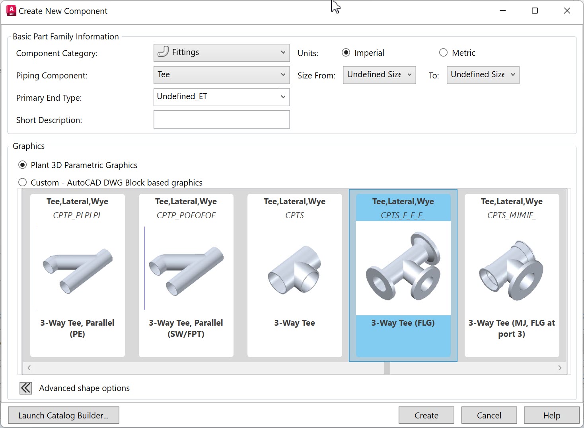Screen dimensions: 584x428
Task: Click the Cancel button
Action: (489, 415)
